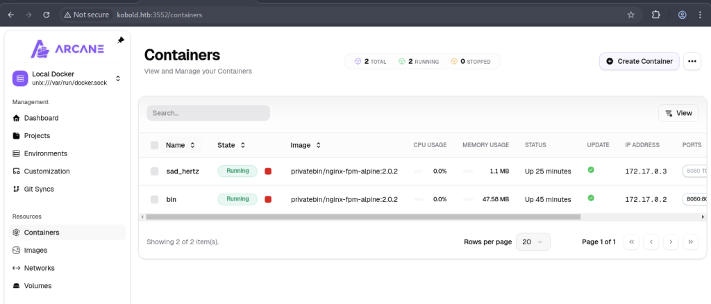
Task: Stop the sad_hertz container with red square
Action: (x=268, y=171)
